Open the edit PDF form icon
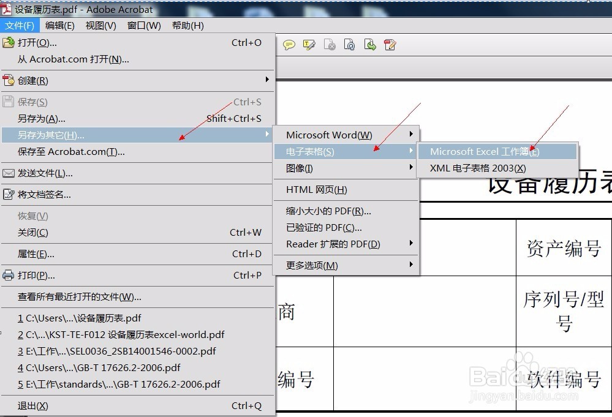612x417 pixels. pyautogui.click(x=390, y=45)
